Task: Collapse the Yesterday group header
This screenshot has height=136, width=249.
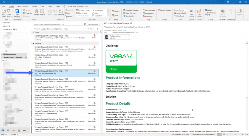Action: pyautogui.click(x=33, y=43)
